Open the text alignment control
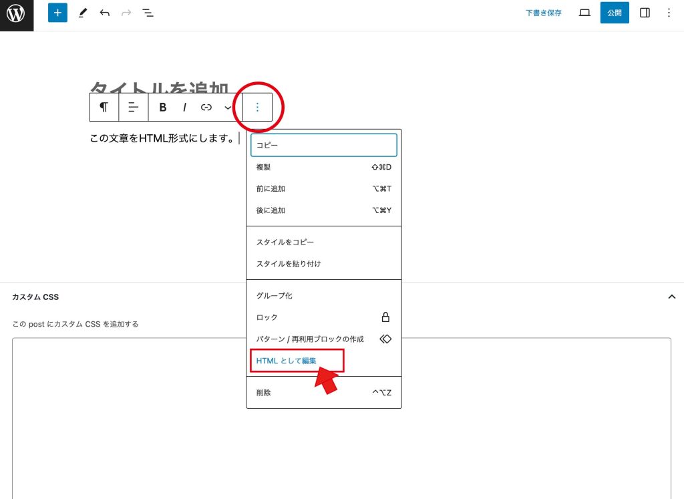The width and height of the screenshot is (684, 499). pos(133,107)
